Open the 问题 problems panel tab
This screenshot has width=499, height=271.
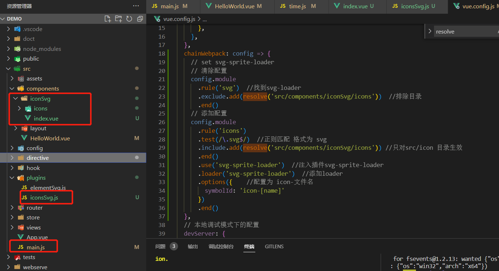(160, 246)
